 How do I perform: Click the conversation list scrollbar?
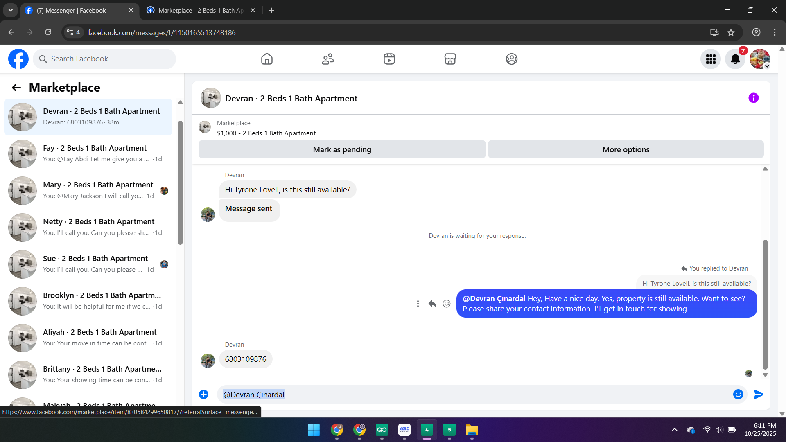click(180, 183)
